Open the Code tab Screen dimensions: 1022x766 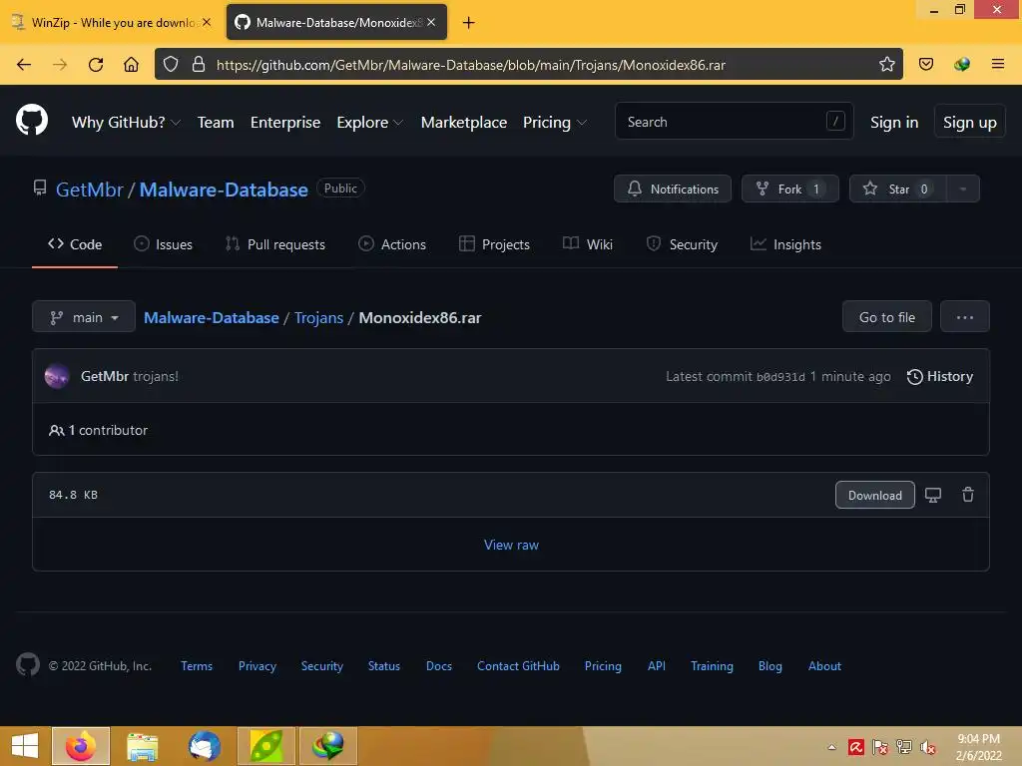tap(75, 244)
